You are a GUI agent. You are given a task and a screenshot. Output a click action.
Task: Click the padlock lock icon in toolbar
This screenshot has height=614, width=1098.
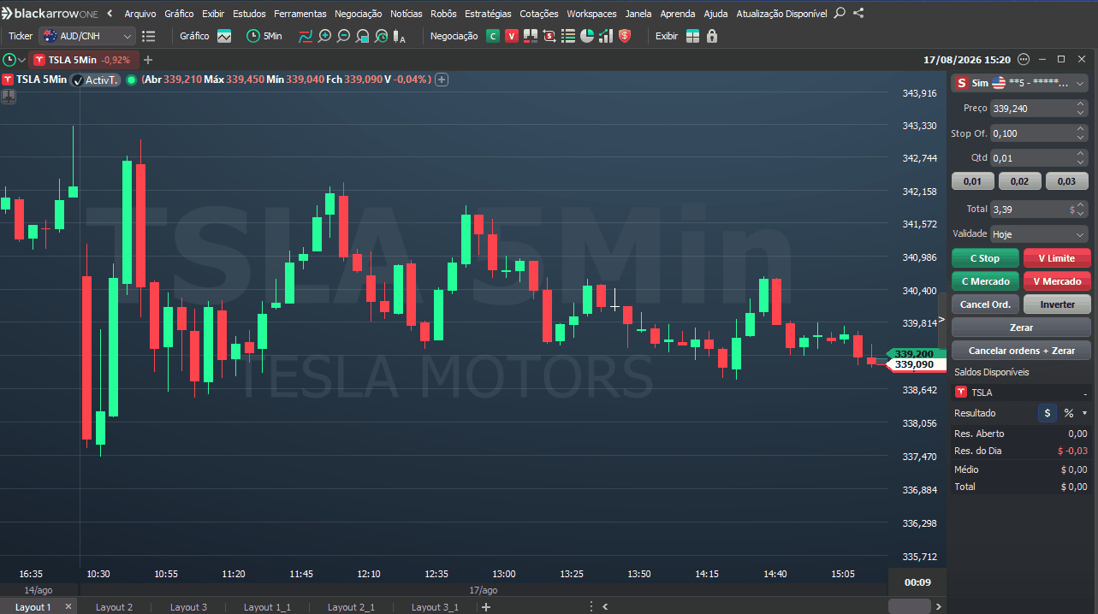pyautogui.click(x=712, y=36)
